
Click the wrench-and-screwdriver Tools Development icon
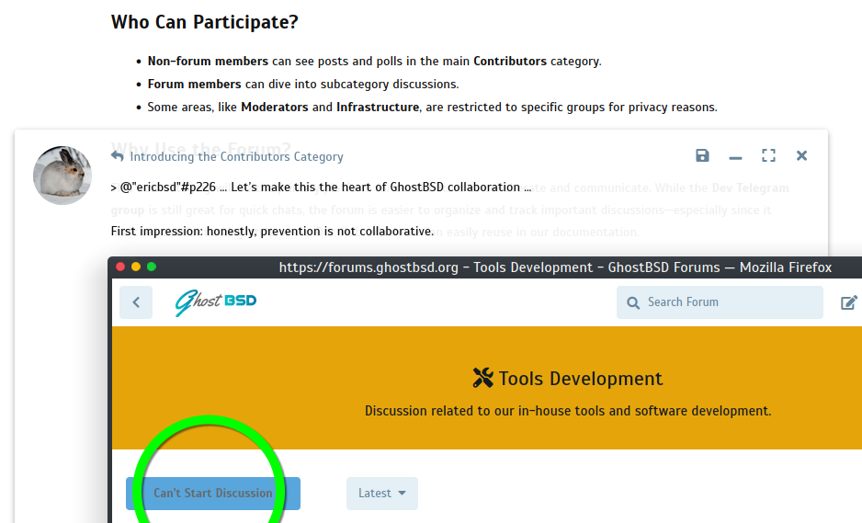(x=483, y=378)
